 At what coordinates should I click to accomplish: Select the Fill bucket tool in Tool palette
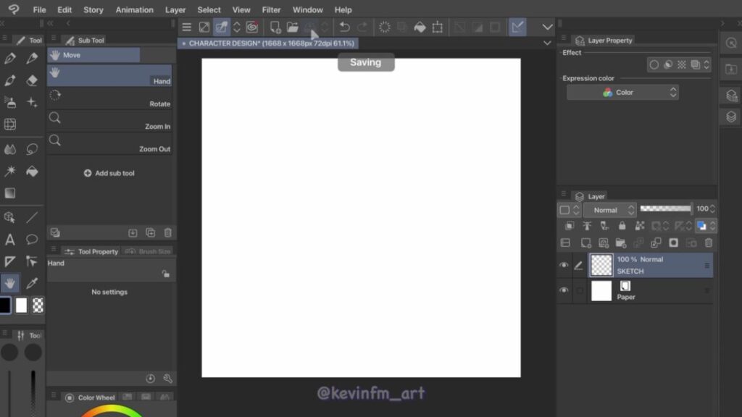pos(32,171)
